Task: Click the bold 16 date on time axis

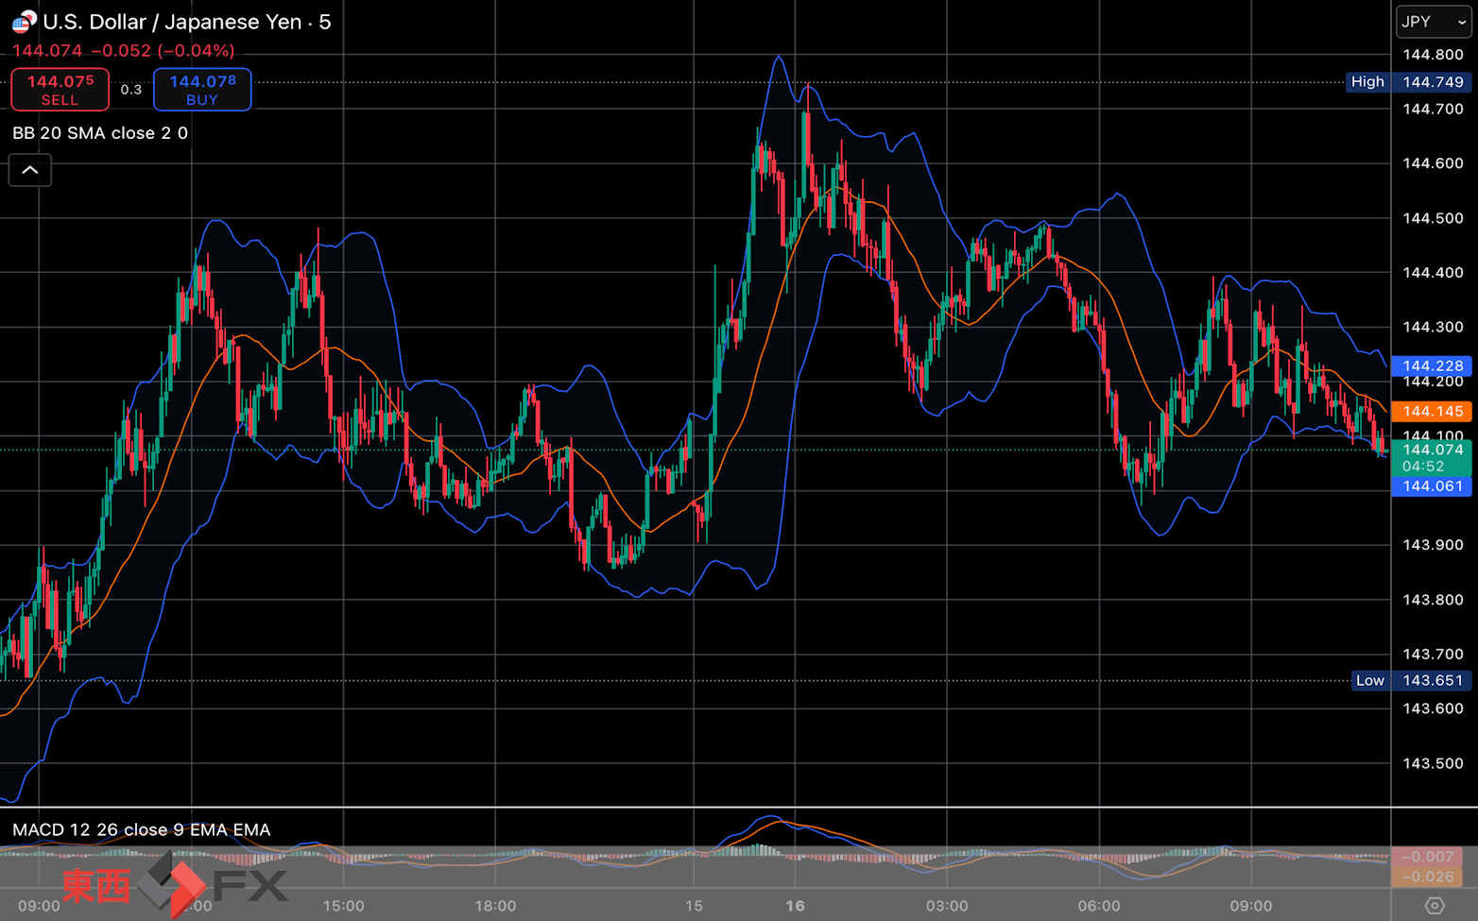Action: pos(795,906)
